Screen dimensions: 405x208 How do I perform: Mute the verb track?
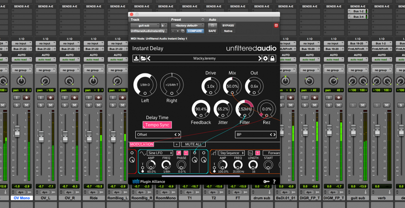pyautogui.click(x=387, y=105)
